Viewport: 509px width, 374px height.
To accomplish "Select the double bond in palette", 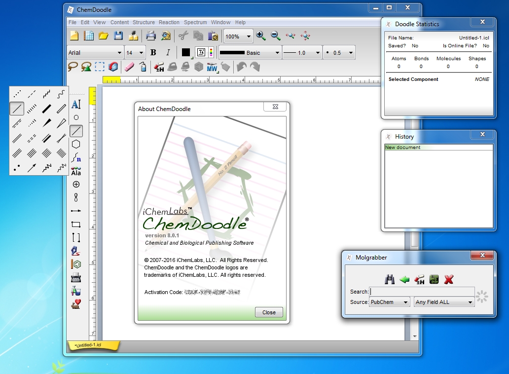I will coord(17,138).
